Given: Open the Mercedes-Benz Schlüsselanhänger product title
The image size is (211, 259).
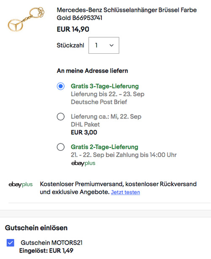Looking at the screenshot, I should coord(127,14).
